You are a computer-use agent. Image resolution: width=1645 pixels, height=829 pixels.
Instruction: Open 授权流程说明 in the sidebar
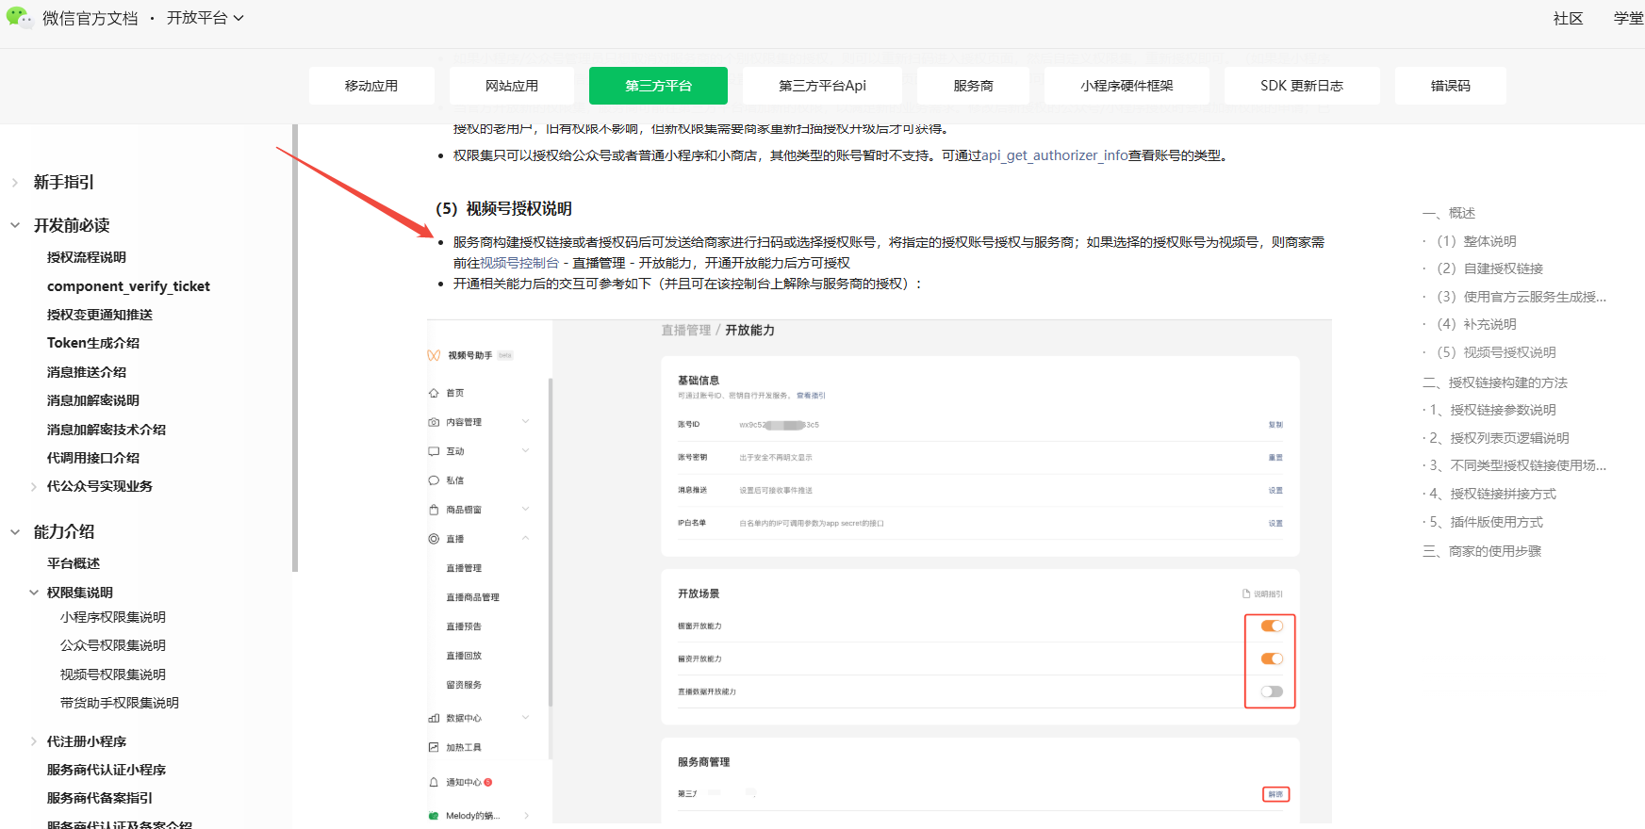tap(87, 257)
